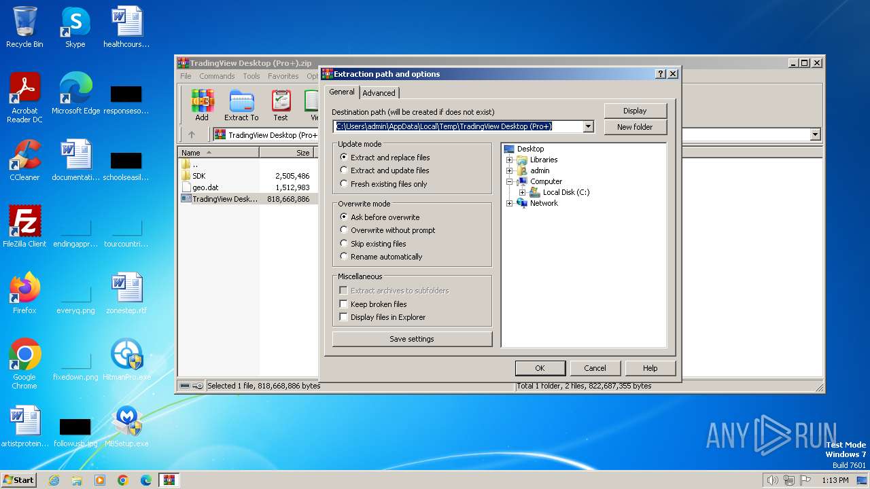Open the MBSetup.exe desktop icon

126,427
